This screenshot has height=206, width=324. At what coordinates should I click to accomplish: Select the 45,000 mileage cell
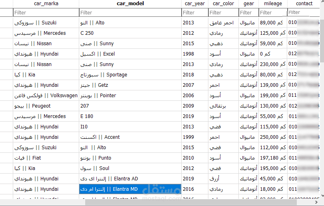coord(273,179)
